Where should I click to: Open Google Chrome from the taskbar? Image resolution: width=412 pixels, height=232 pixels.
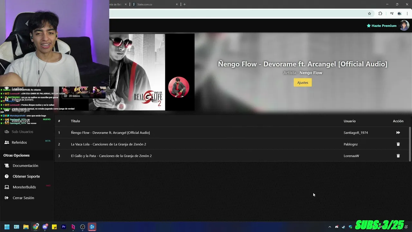35,227
